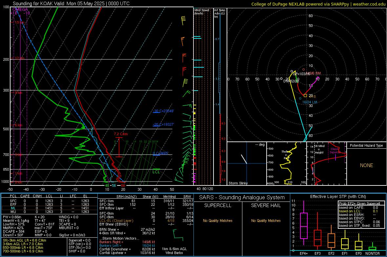Viewport: 387px width, 257px height.
Task: Click the 'DCAPE = 584' value
Action: pyautogui.click(x=13, y=231)
